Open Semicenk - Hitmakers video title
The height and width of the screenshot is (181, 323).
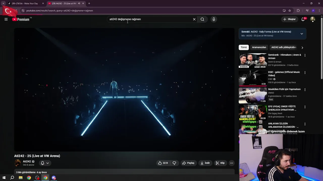(285, 57)
